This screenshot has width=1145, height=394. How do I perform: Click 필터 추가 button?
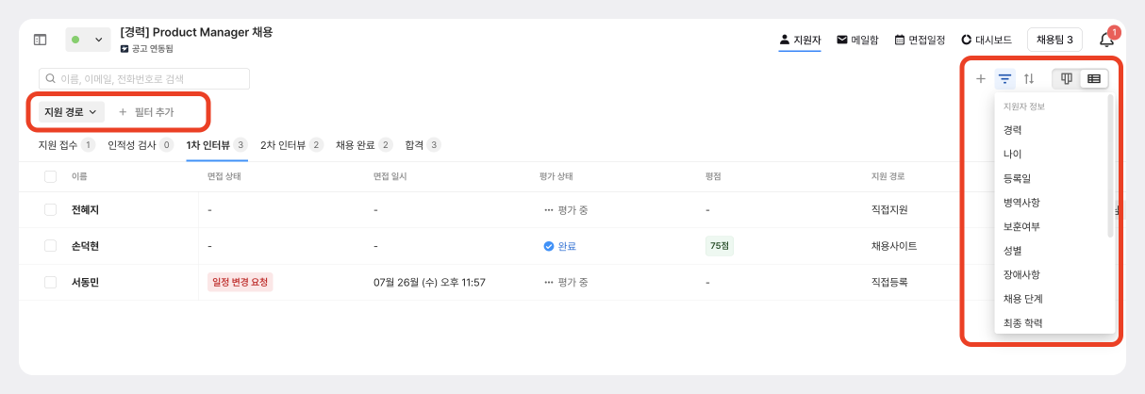pyautogui.click(x=146, y=112)
